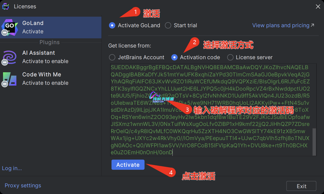
Task: Select the Activate GoLand radio button
Action: [112, 25]
